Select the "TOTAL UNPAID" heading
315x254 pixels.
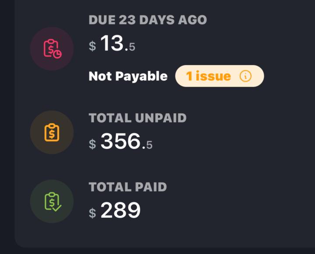tap(137, 118)
